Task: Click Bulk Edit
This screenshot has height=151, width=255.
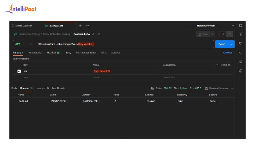Action: 225,65
